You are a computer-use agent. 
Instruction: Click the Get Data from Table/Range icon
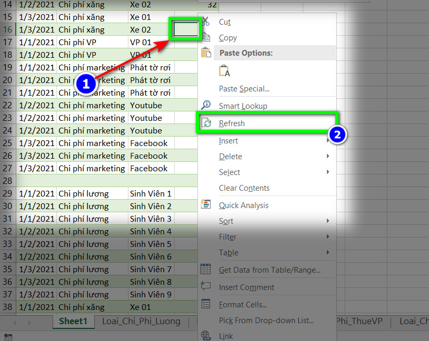(x=205, y=269)
